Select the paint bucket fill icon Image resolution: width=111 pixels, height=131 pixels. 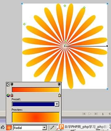click(3, 128)
